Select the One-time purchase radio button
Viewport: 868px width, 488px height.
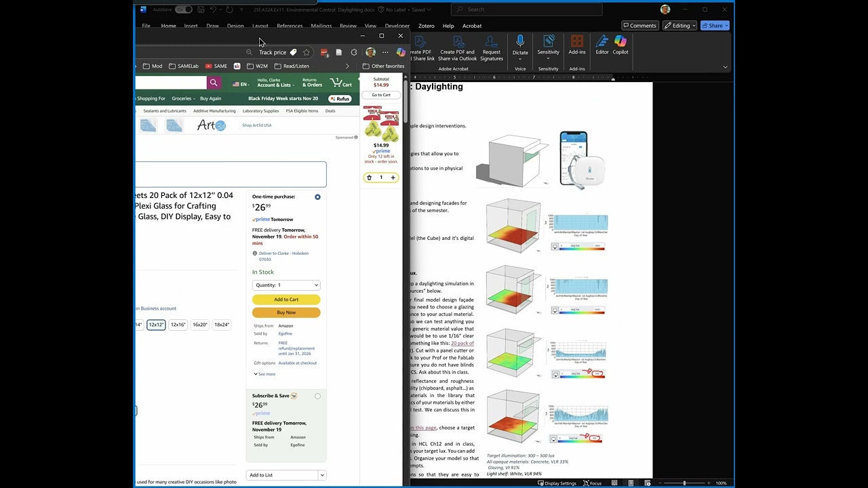317,197
